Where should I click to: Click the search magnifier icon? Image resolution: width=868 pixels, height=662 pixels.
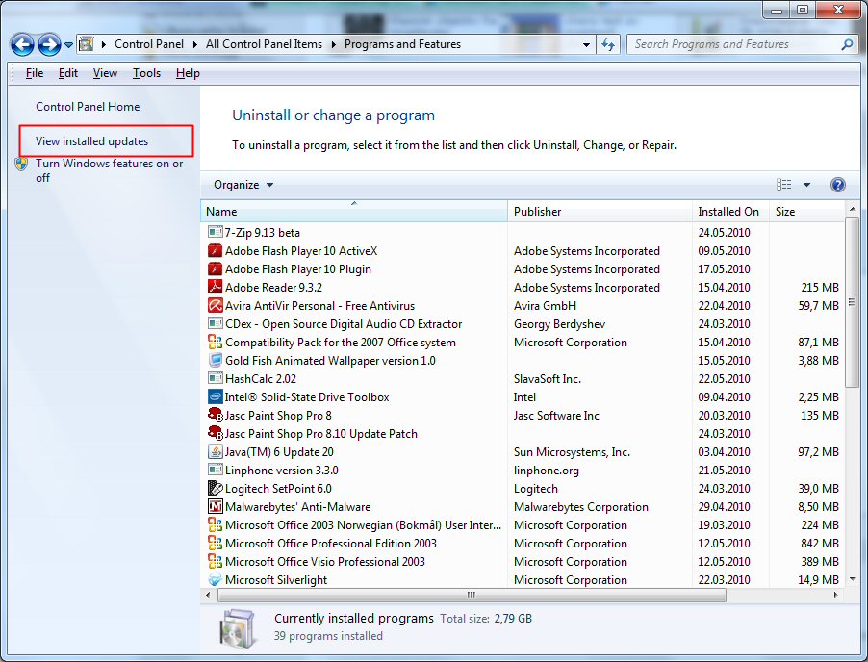(x=847, y=44)
